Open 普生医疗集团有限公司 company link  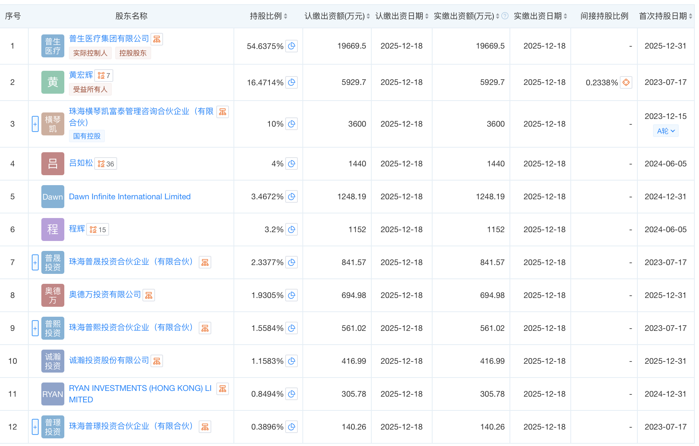coord(109,39)
